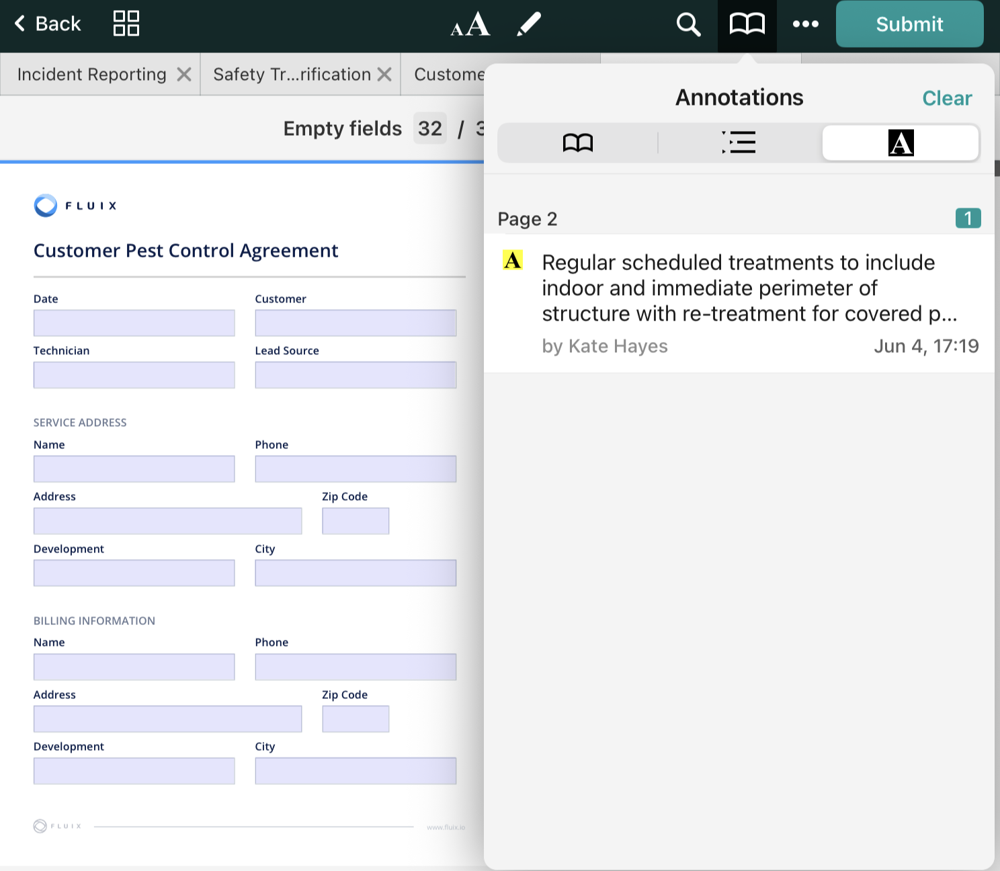This screenshot has width=1000, height=871.
Task: Select the pen annotation tool
Action: [529, 25]
